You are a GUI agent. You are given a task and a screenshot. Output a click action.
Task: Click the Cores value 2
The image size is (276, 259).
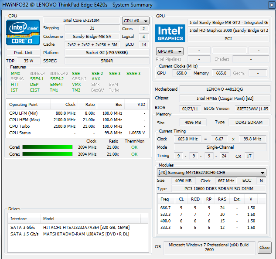[x=144, y=28]
